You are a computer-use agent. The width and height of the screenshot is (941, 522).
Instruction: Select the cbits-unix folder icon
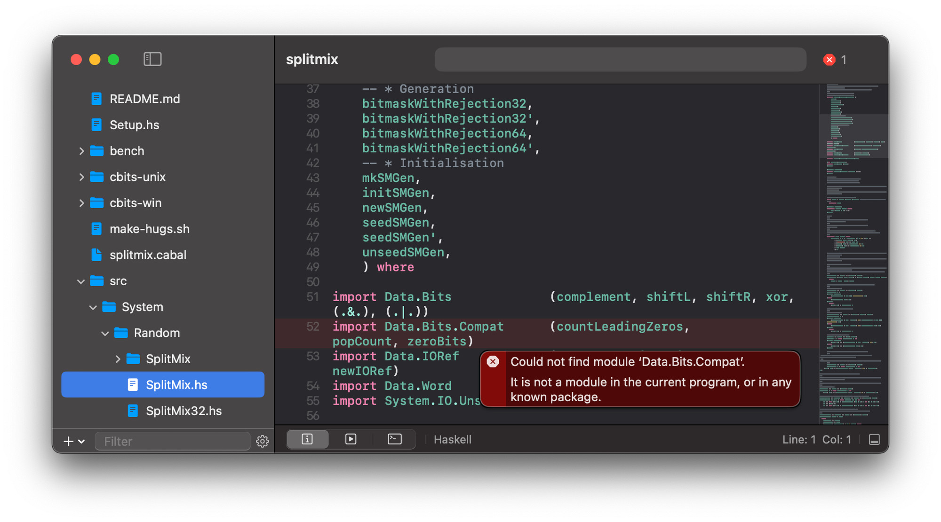point(97,177)
